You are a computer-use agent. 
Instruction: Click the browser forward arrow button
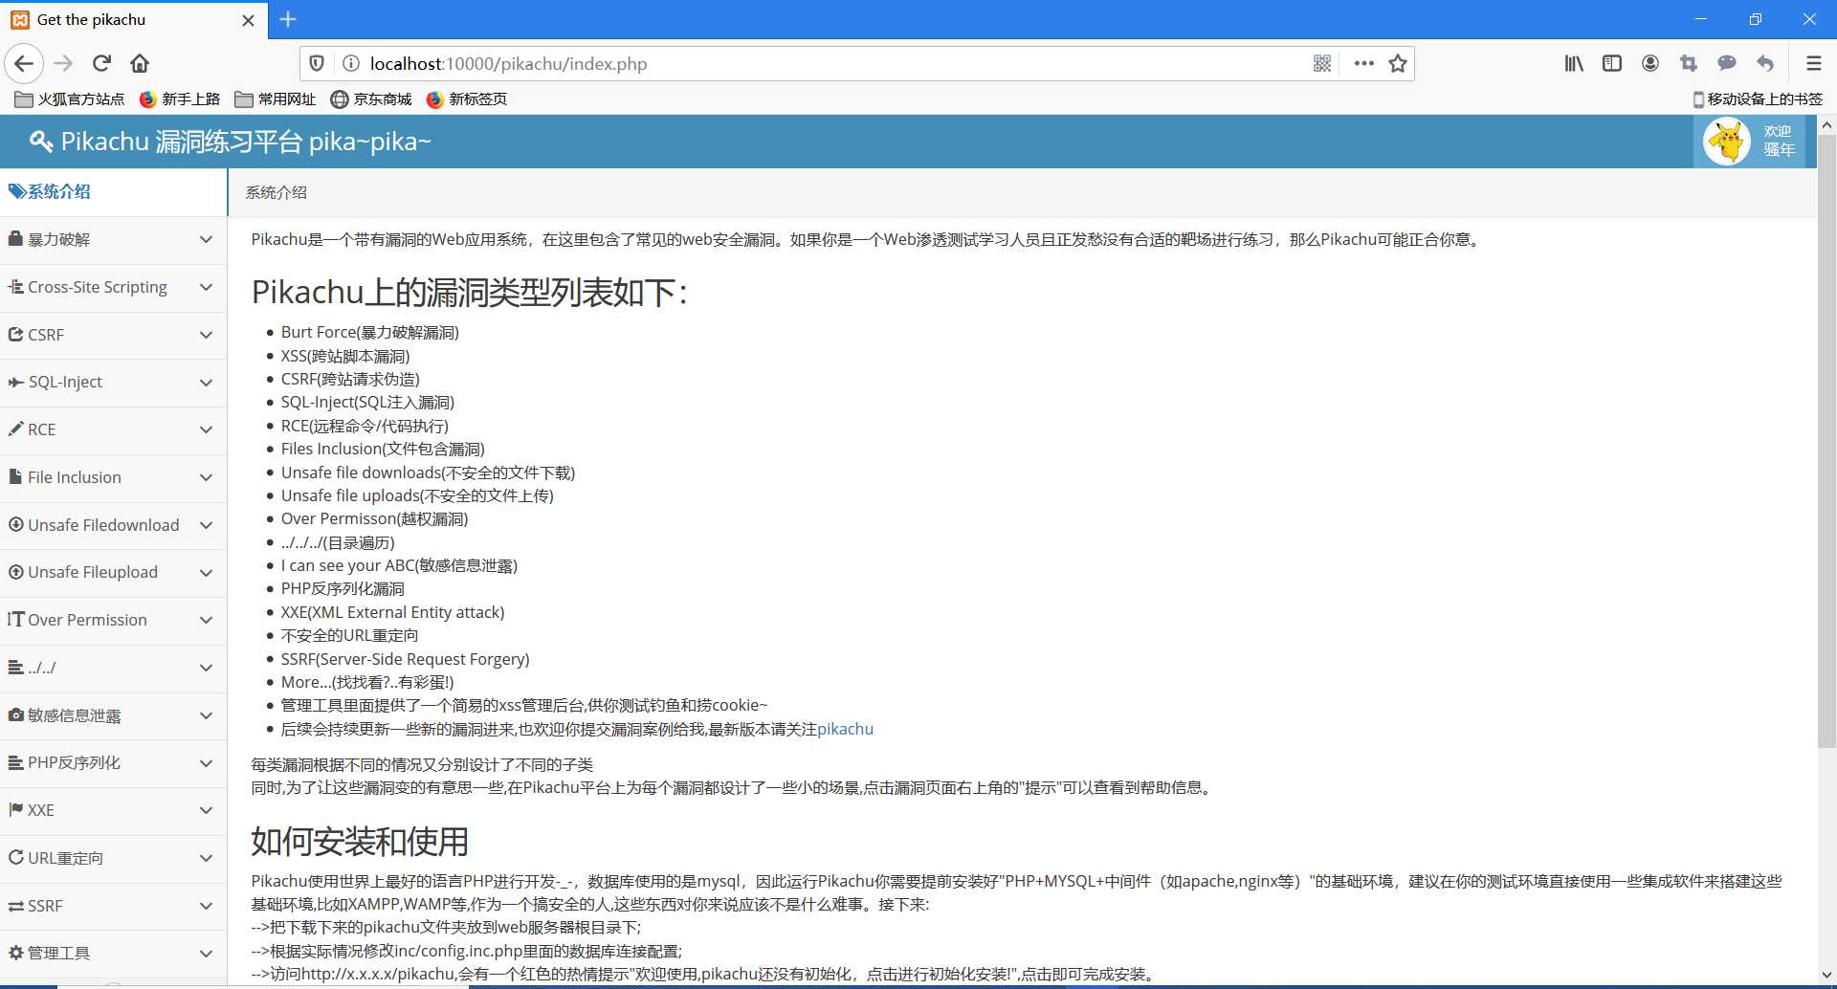point(63,63)
